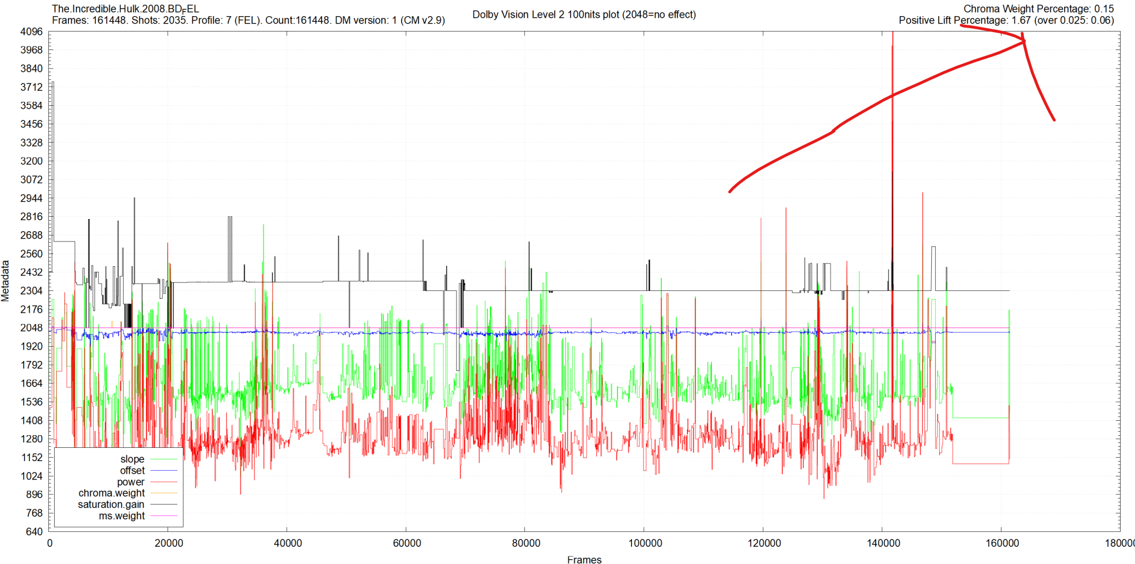Click the blue offset legend line sample
The width and height of the screenshot is (1135, 564).
163,470
